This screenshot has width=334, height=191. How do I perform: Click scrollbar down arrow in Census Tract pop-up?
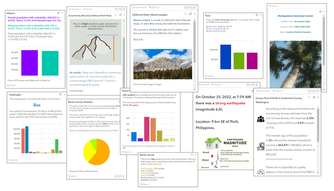tap(318, 173)
